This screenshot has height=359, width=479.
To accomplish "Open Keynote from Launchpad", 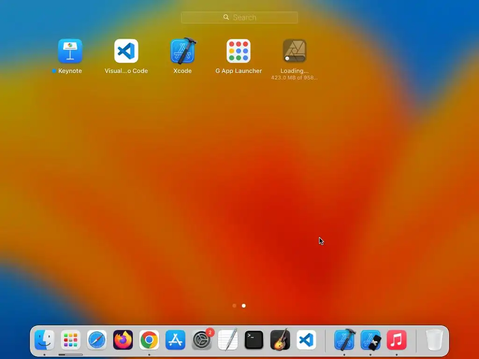I will point(70,51).
